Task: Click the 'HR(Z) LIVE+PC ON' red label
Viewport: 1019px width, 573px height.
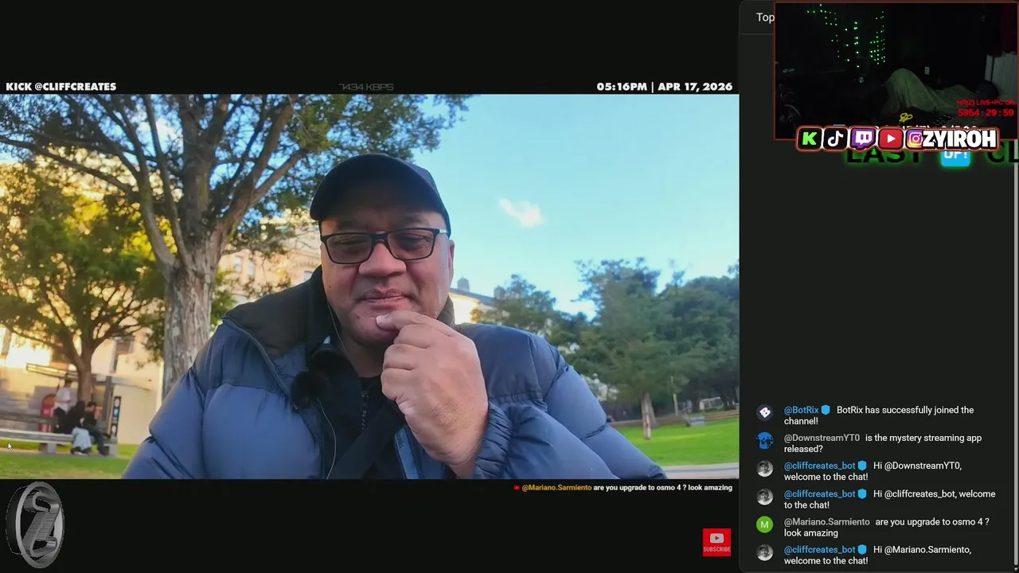Action: click(986, 103)
